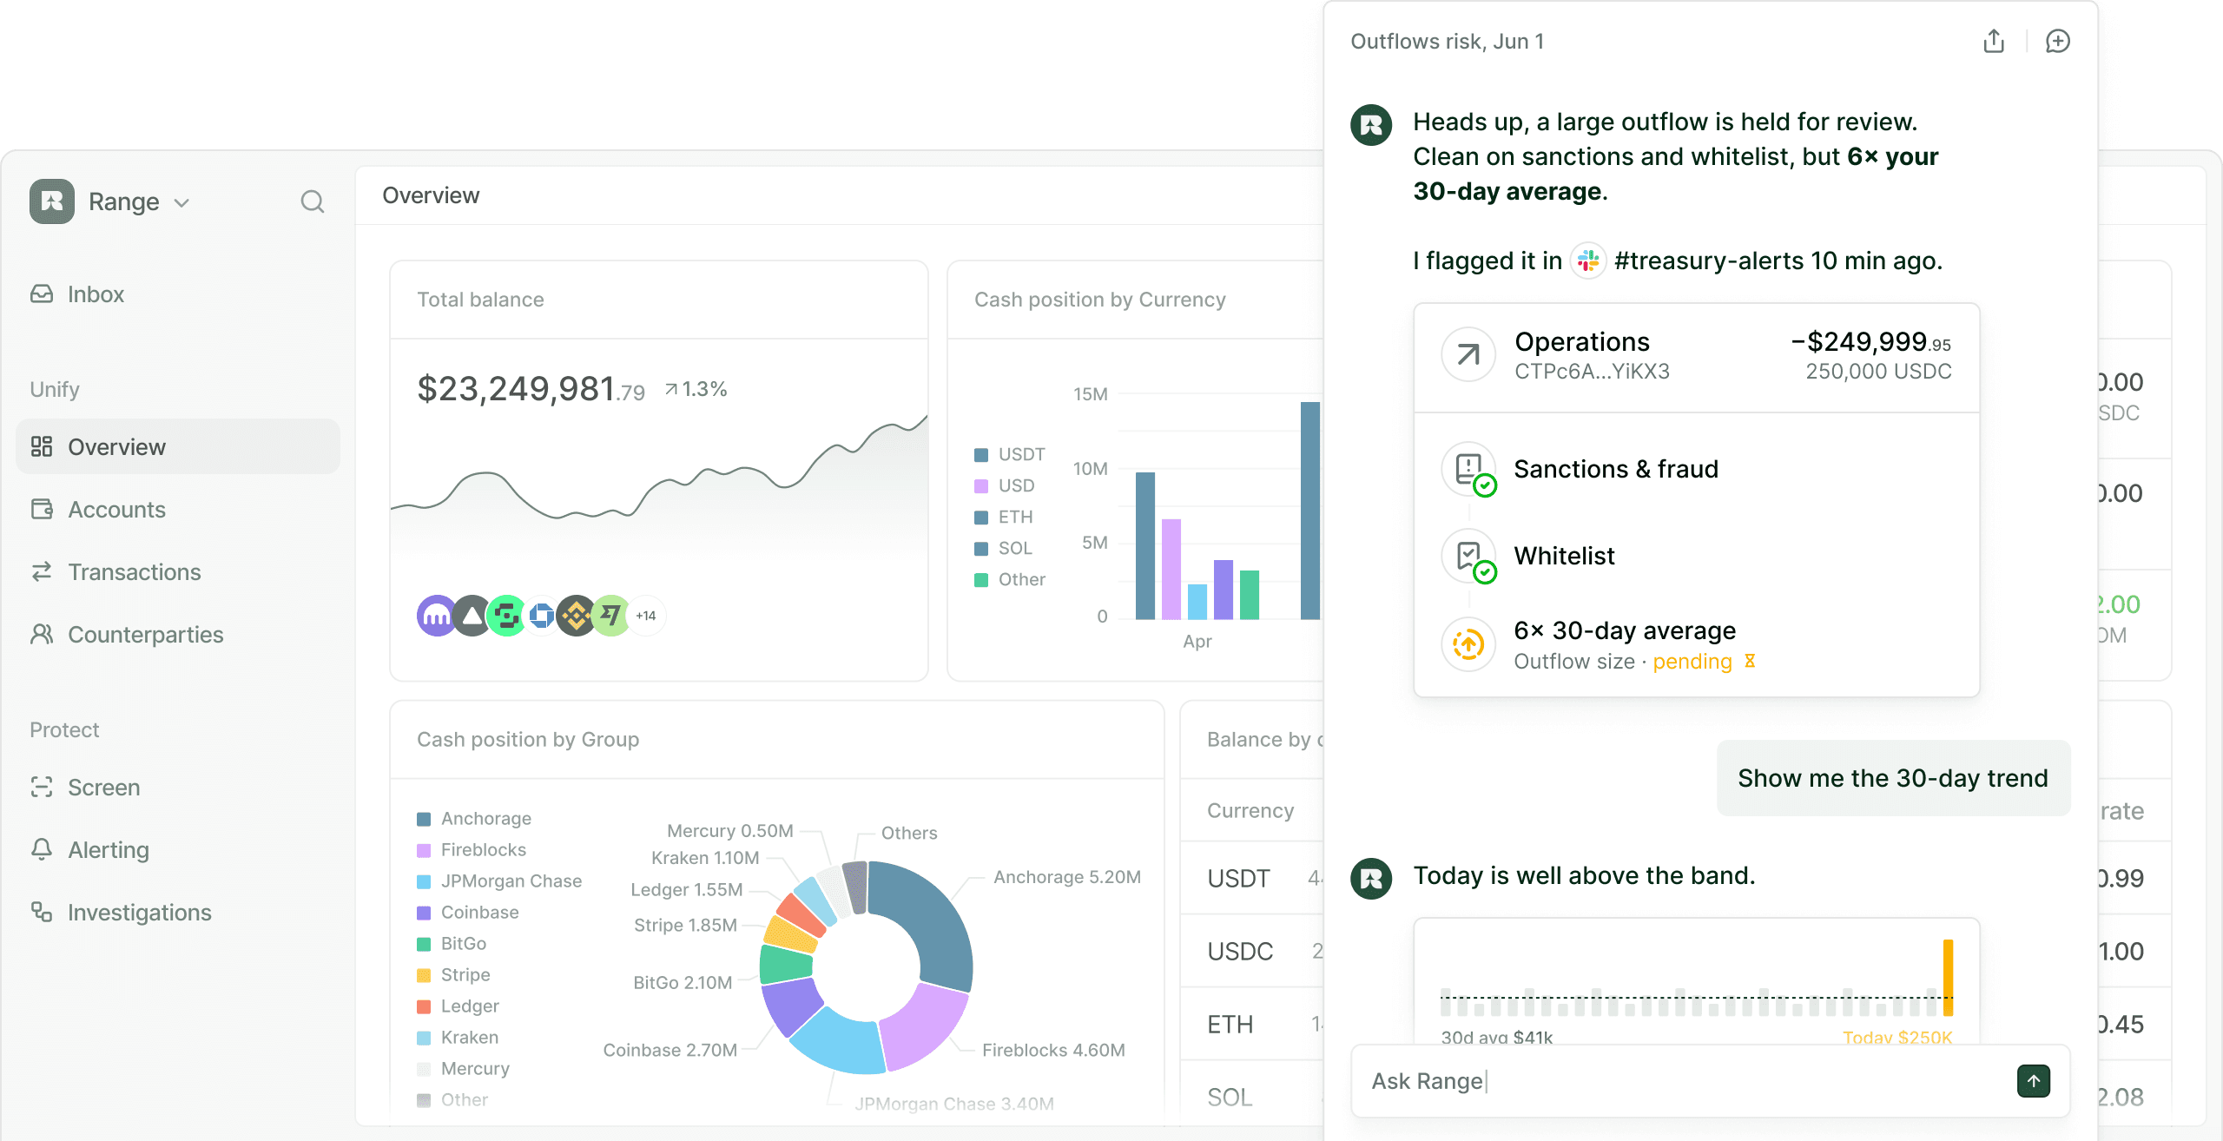Viewport: 2223px width, 1141px height.
Task: Click the share icon in the chat header
Action: tap(1994, 42)
